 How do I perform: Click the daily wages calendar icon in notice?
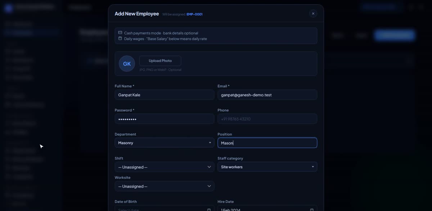click(x=120, y=38)
